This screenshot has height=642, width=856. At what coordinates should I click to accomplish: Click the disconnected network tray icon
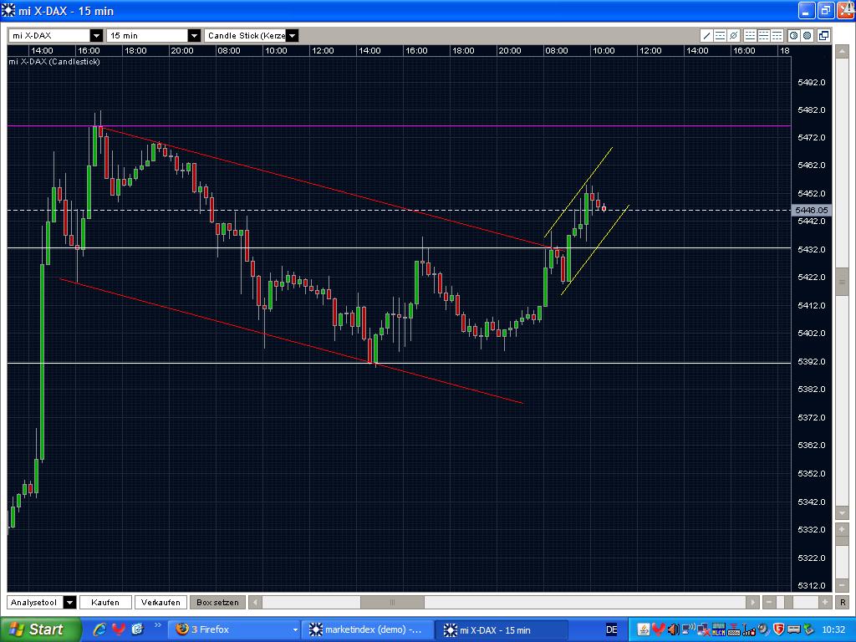tap(704, 629)
